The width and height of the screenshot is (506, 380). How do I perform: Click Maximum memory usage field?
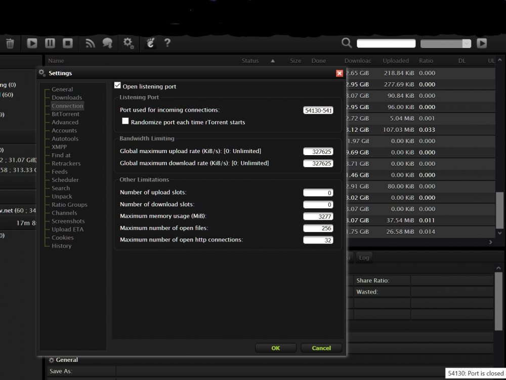(x=318, y=217)
